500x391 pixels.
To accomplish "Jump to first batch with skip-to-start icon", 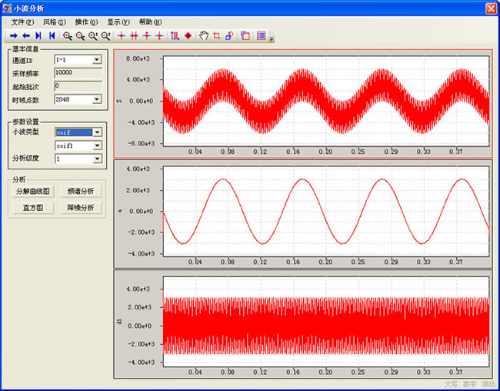I will pos(52,36).
